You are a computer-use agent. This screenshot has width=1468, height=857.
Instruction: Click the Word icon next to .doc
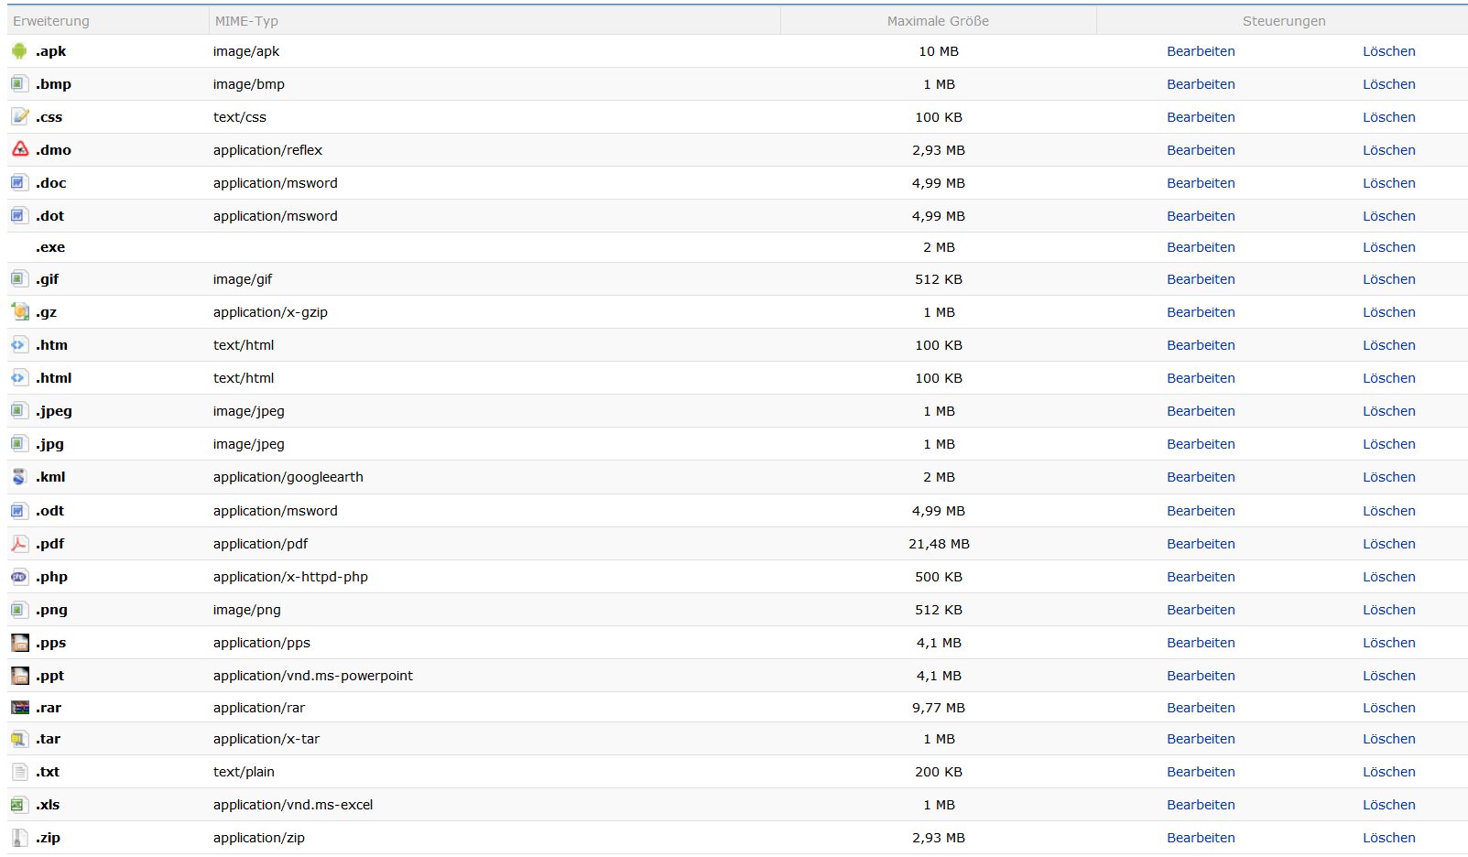[x=18, y=183]
